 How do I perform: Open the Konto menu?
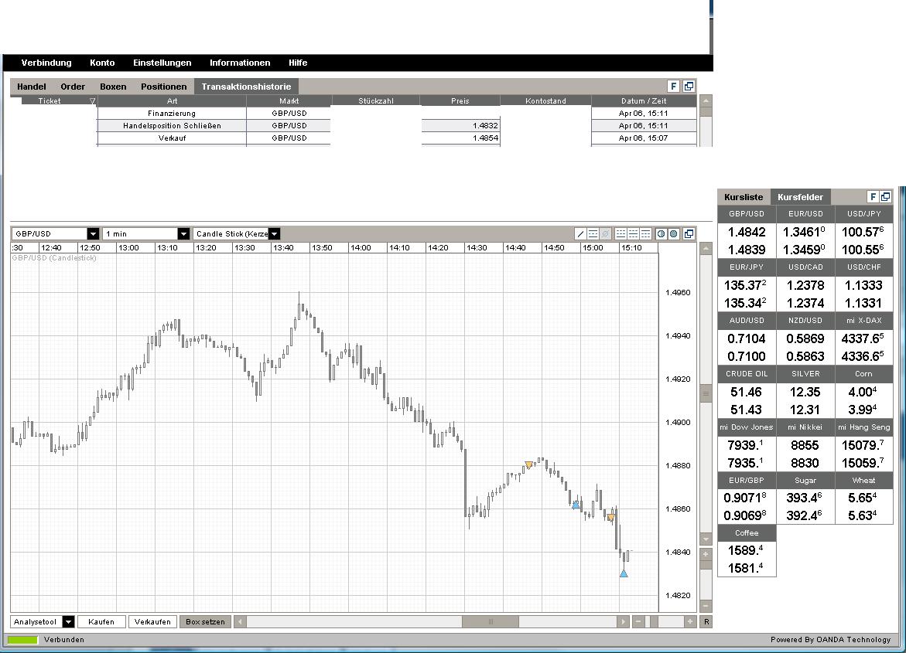point(102,63)
